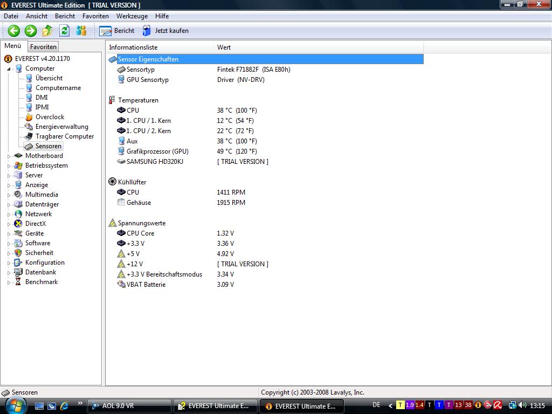Click the green Forward arrow toolbar icon
The width and height of the screenshot is (552, 414).
coord(31,31)
